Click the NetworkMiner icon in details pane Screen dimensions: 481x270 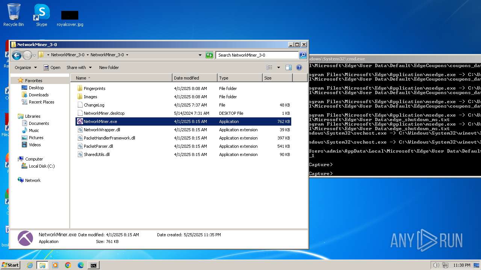click(x=25, y=238)
